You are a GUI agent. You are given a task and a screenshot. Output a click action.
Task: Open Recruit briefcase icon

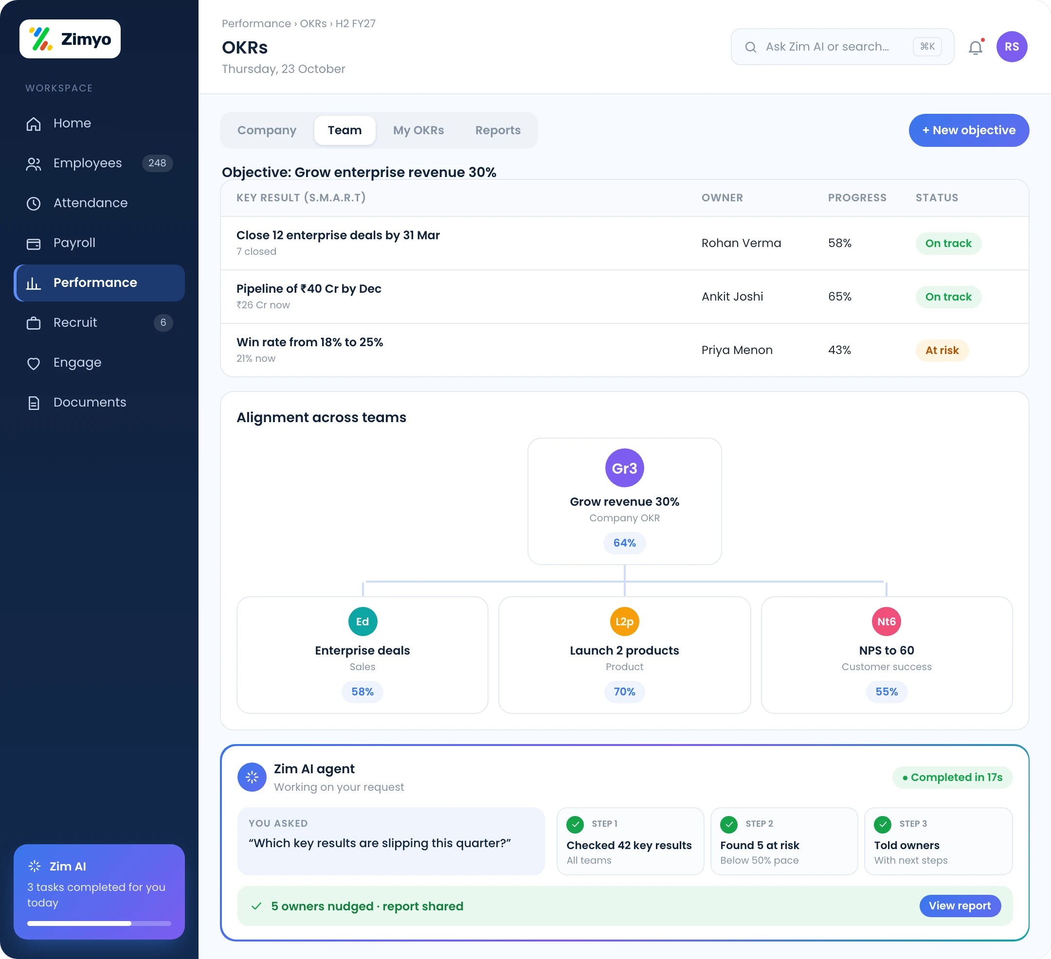point(34,323)
